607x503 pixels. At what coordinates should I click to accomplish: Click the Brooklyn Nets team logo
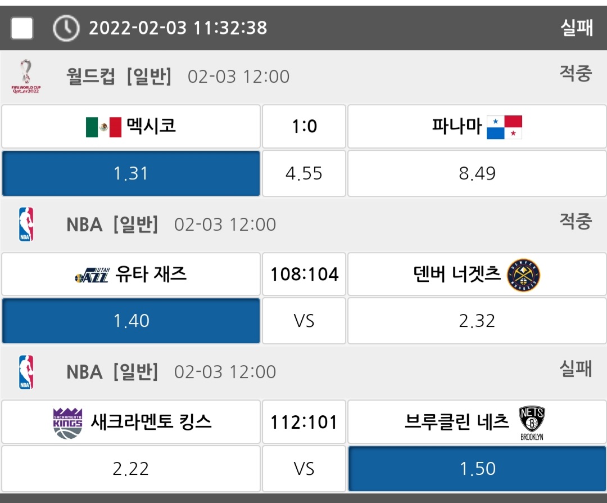coord(532,423)
